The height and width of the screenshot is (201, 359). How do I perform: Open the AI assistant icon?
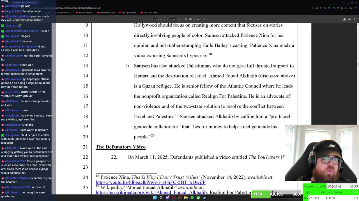[351, 8]
